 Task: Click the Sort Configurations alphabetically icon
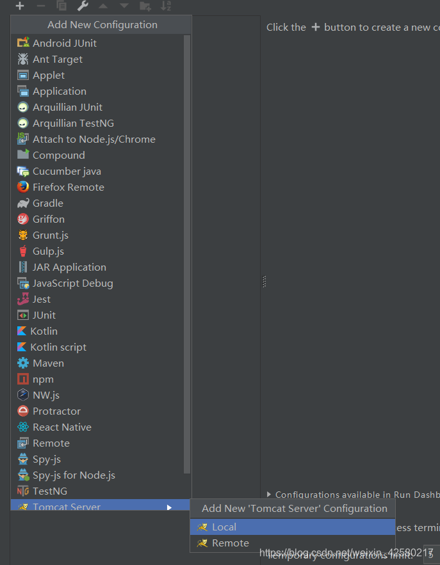click(x=166, y=6)
